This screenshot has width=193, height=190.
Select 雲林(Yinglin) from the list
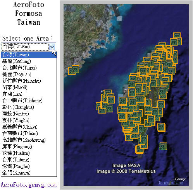pos(29,120)
